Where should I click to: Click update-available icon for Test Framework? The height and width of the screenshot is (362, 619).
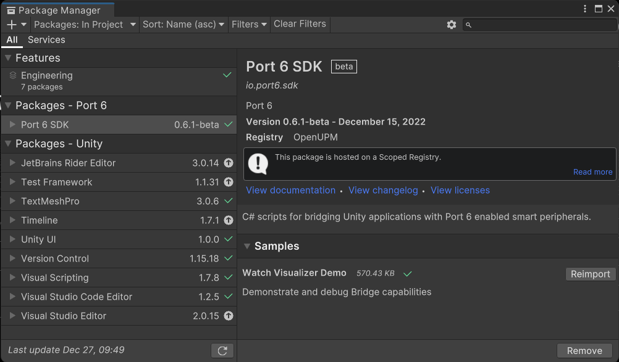(x=229, y=182)
